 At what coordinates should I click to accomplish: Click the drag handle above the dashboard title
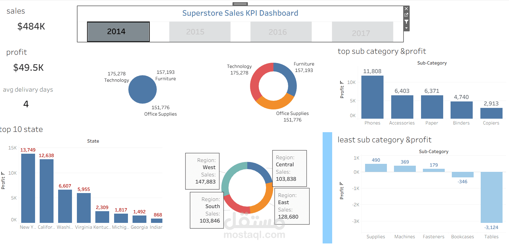coord(240,4)
